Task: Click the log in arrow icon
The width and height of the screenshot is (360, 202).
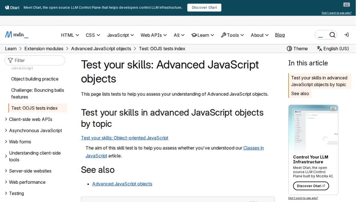Action: (346, 35)
